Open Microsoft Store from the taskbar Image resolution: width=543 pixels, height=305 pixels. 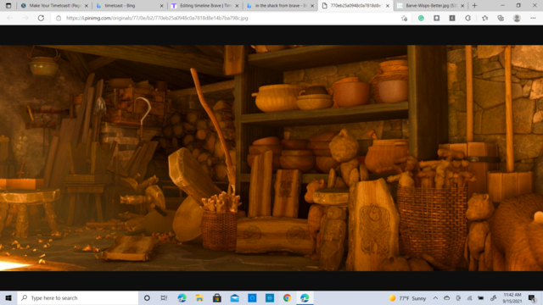click(217, 297)
